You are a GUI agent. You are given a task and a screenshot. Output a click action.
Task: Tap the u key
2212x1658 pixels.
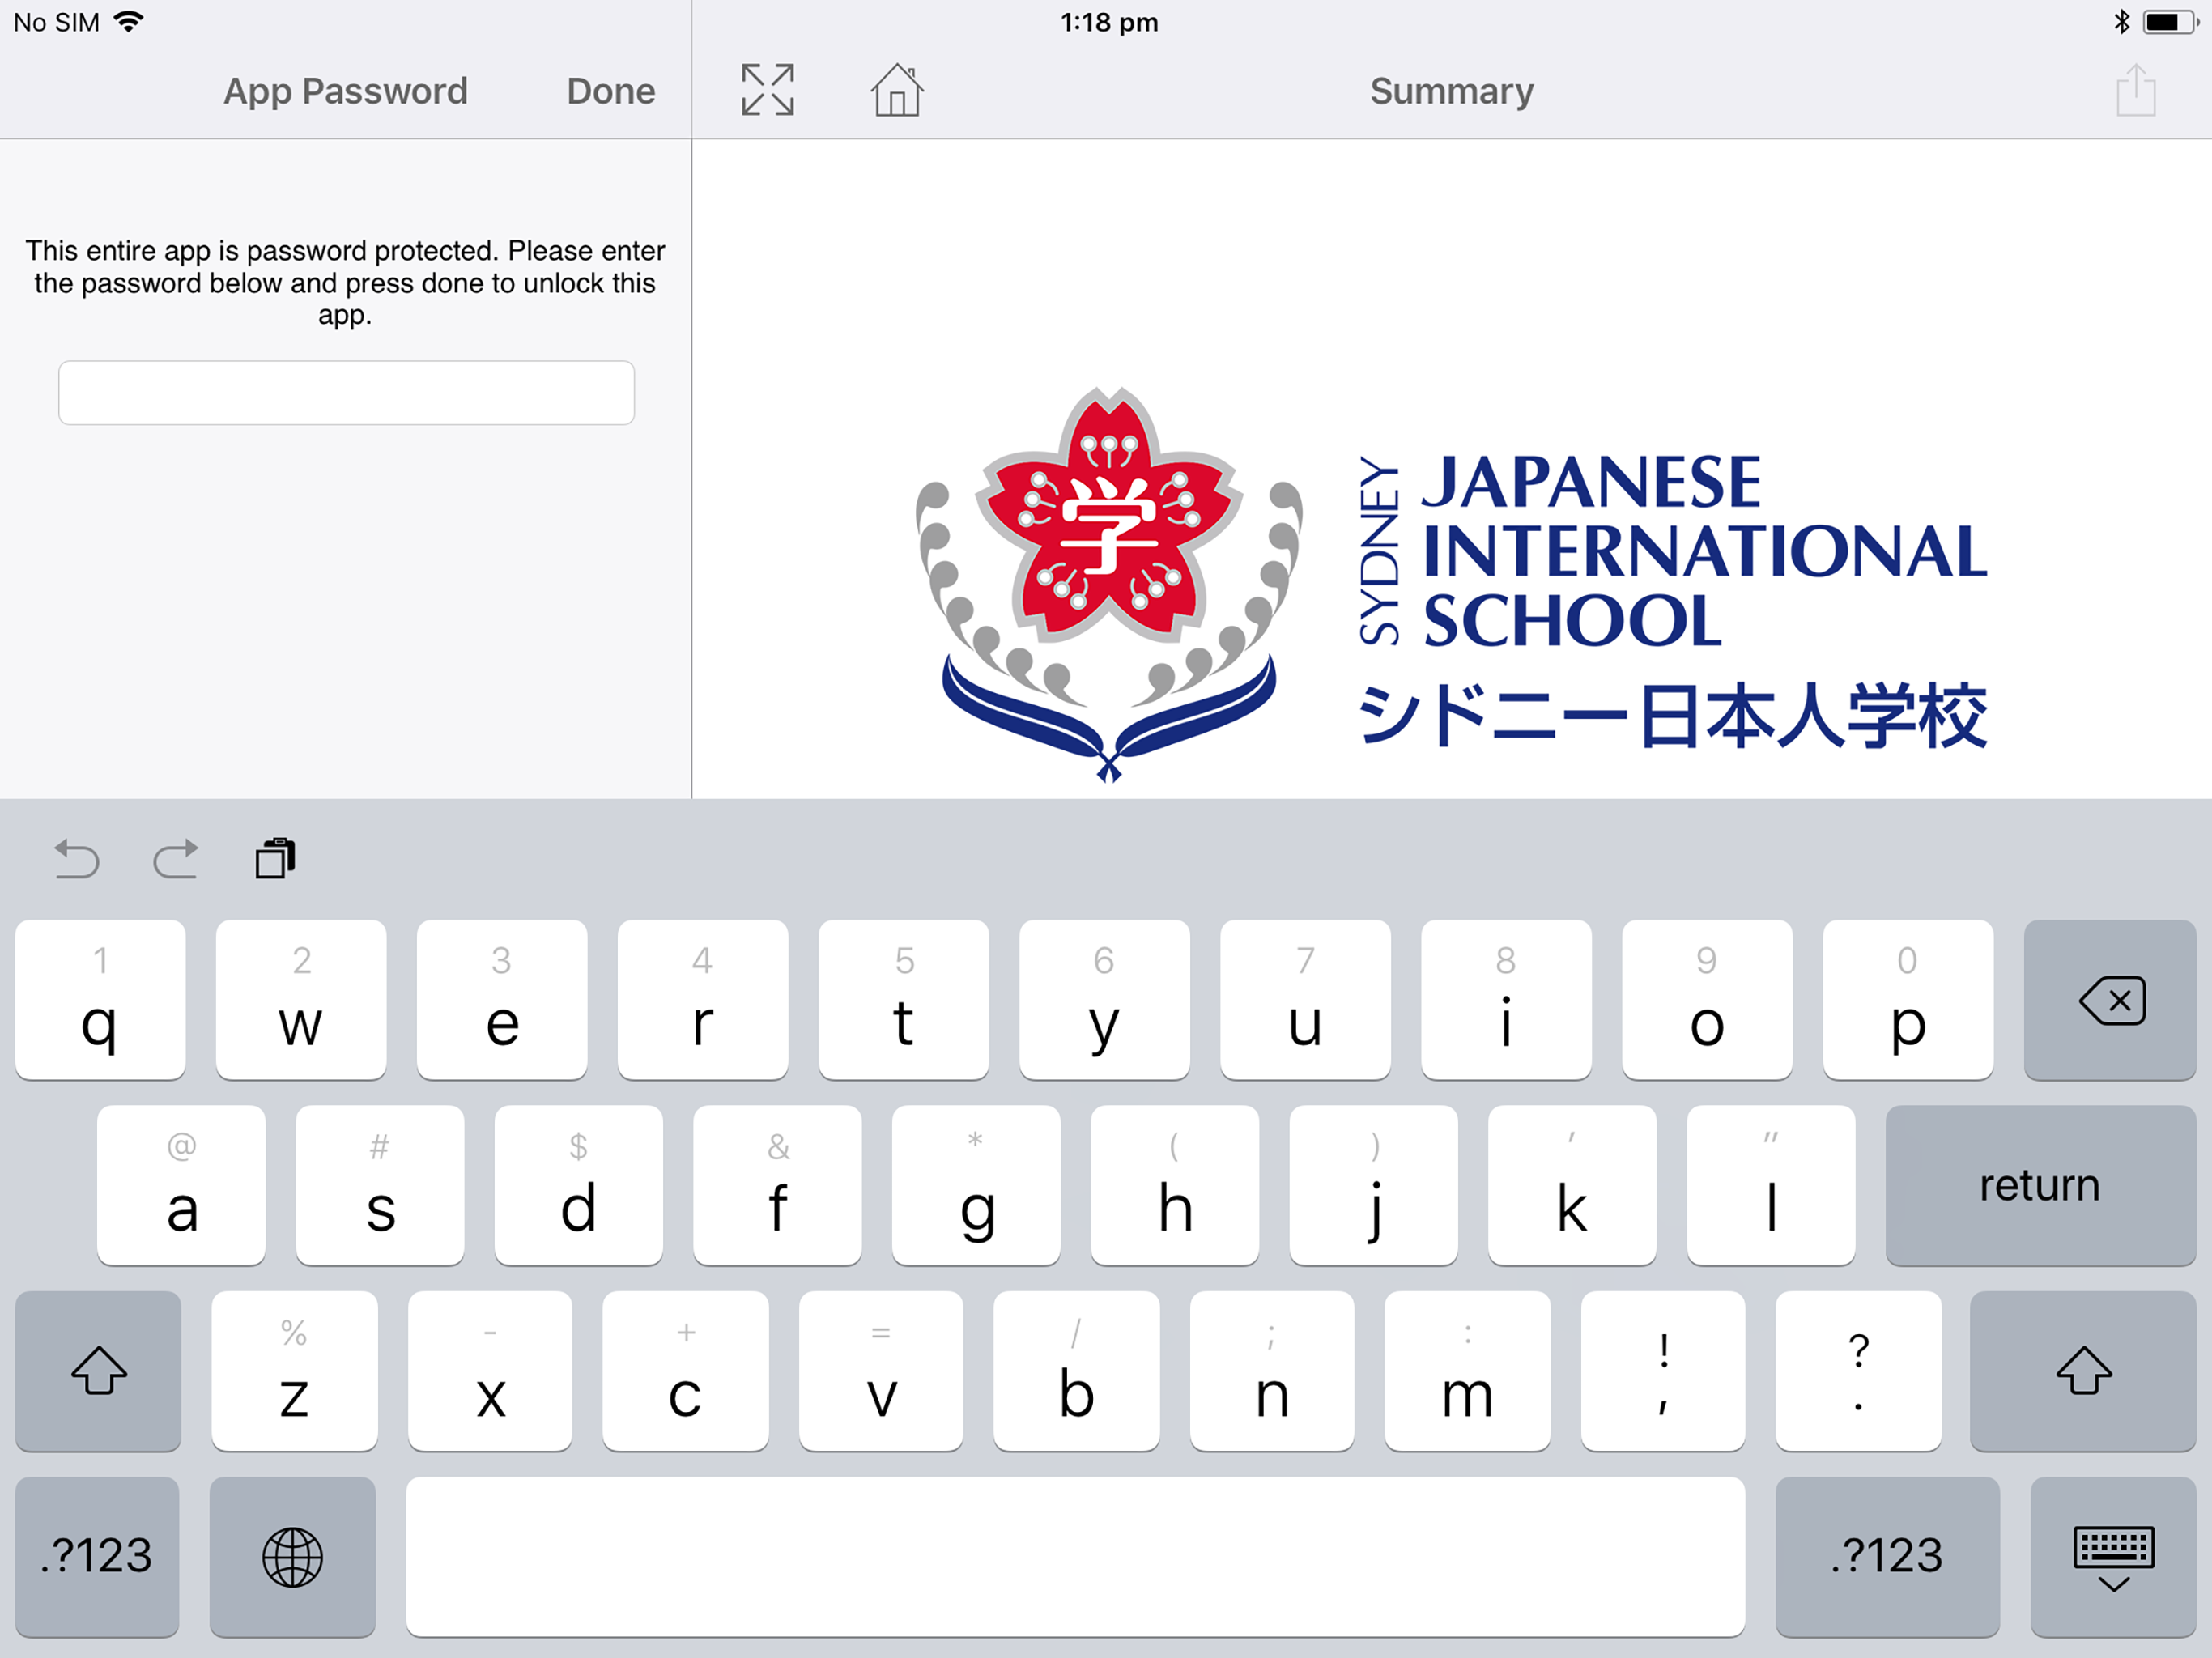(x=1306, y=1000)
